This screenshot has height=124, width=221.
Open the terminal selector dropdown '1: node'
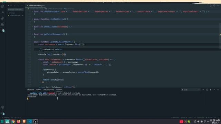click(x=191, y=90)
